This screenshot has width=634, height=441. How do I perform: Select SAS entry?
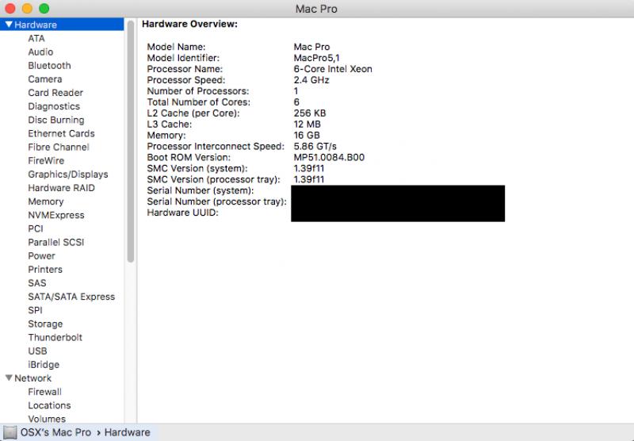37,283
